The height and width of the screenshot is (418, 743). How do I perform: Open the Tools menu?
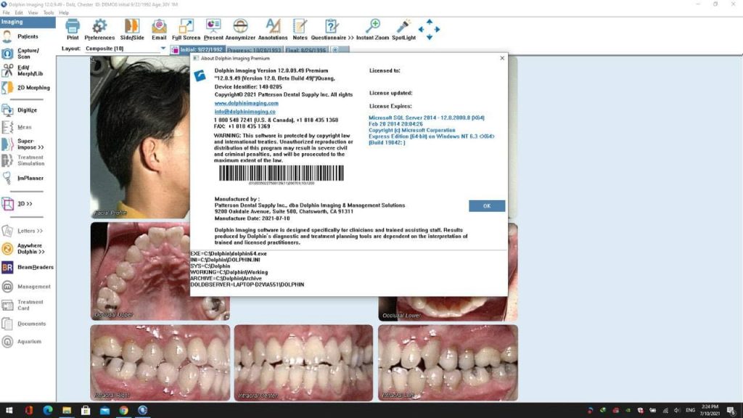click(49, 12)
